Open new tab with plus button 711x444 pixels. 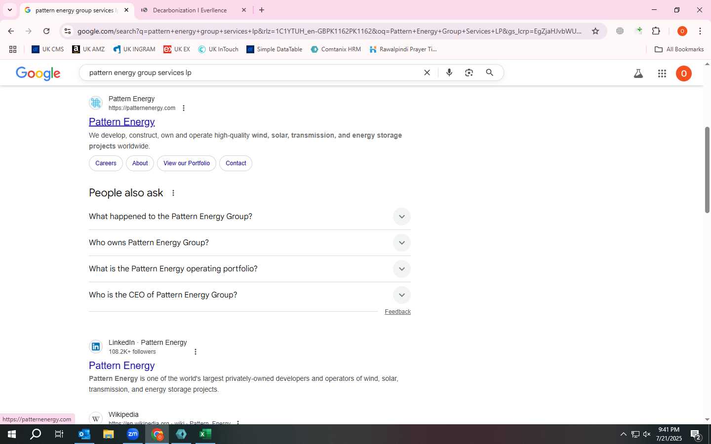click(x=262, y=10)
